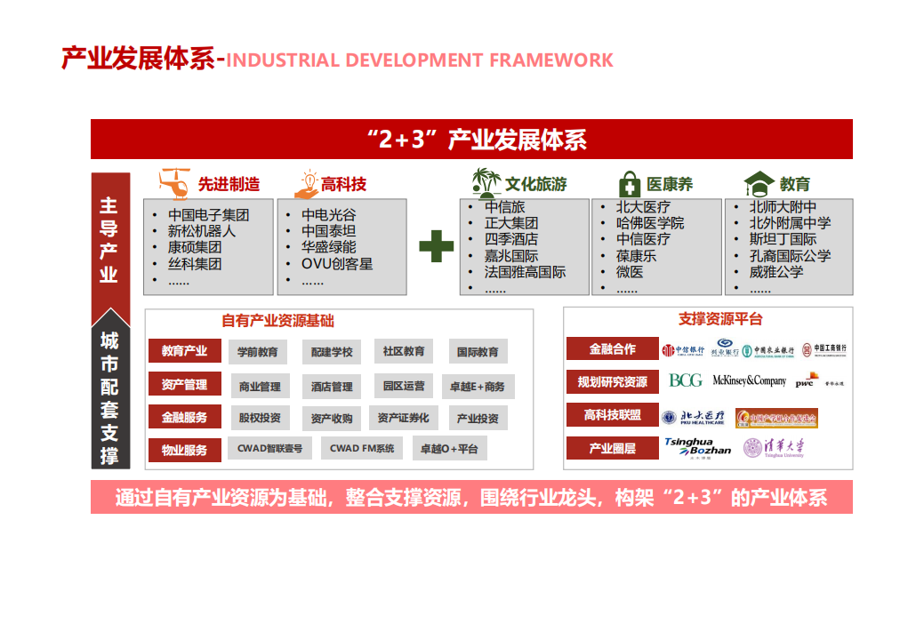
Task: Click the 支撑资源平台 heading
Action: [x=720, y=319]
